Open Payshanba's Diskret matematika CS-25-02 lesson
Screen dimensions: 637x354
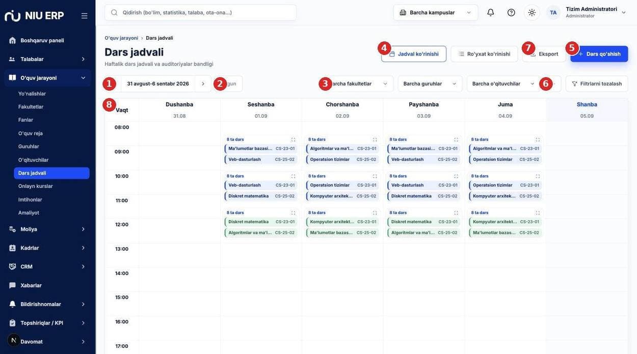click(424, 196)
